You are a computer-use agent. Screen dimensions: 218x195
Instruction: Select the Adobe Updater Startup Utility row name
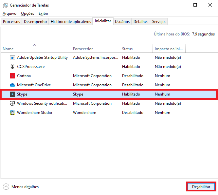click(43, 57)
